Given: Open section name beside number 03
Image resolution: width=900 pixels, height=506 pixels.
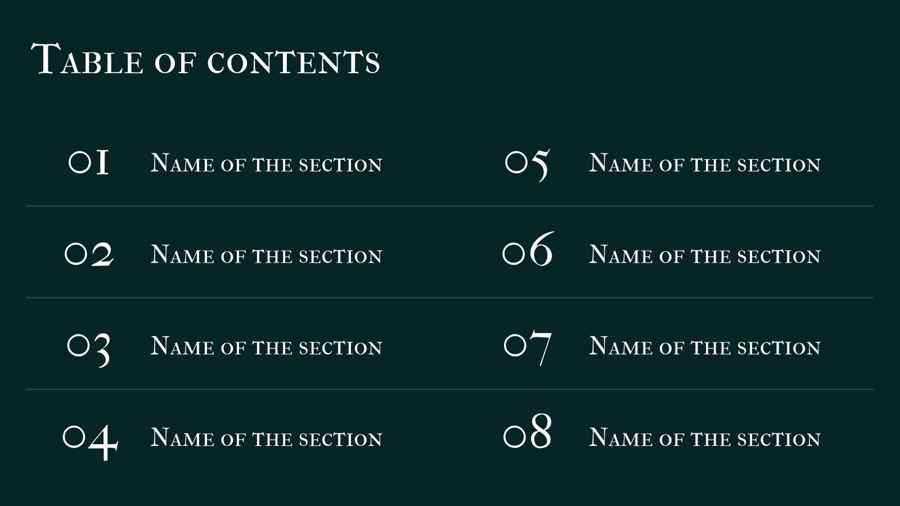Looking at the screenshot, I should [x=267, y=346].
